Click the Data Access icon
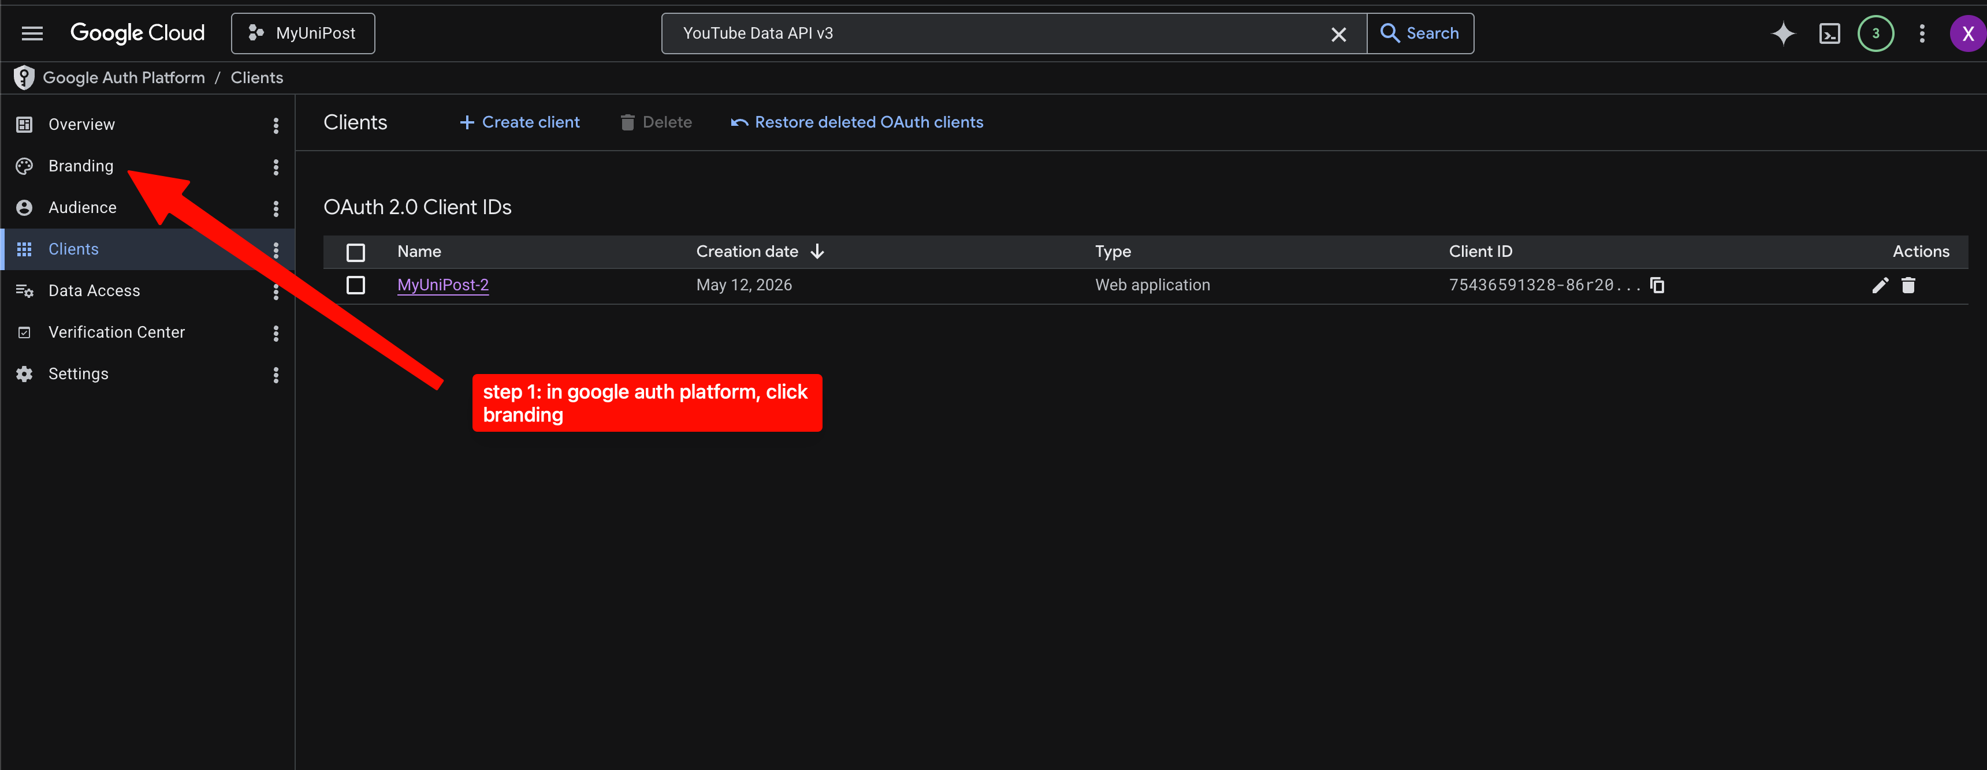The image size is (1987, 770). [x=24, y=290]
